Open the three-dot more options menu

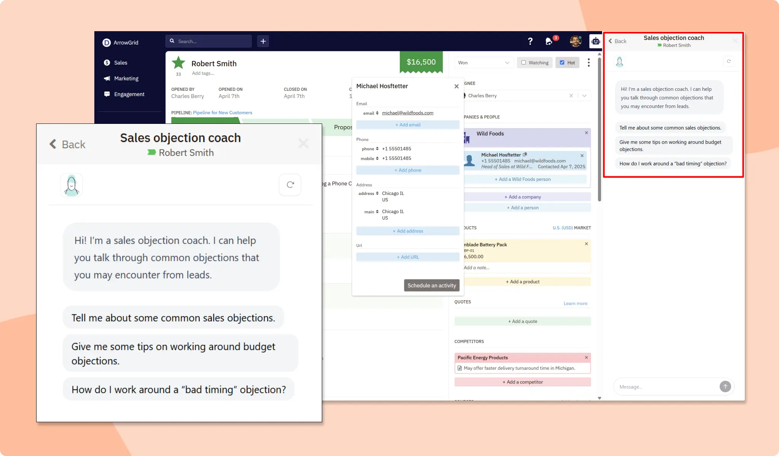[x=588, y=63]
